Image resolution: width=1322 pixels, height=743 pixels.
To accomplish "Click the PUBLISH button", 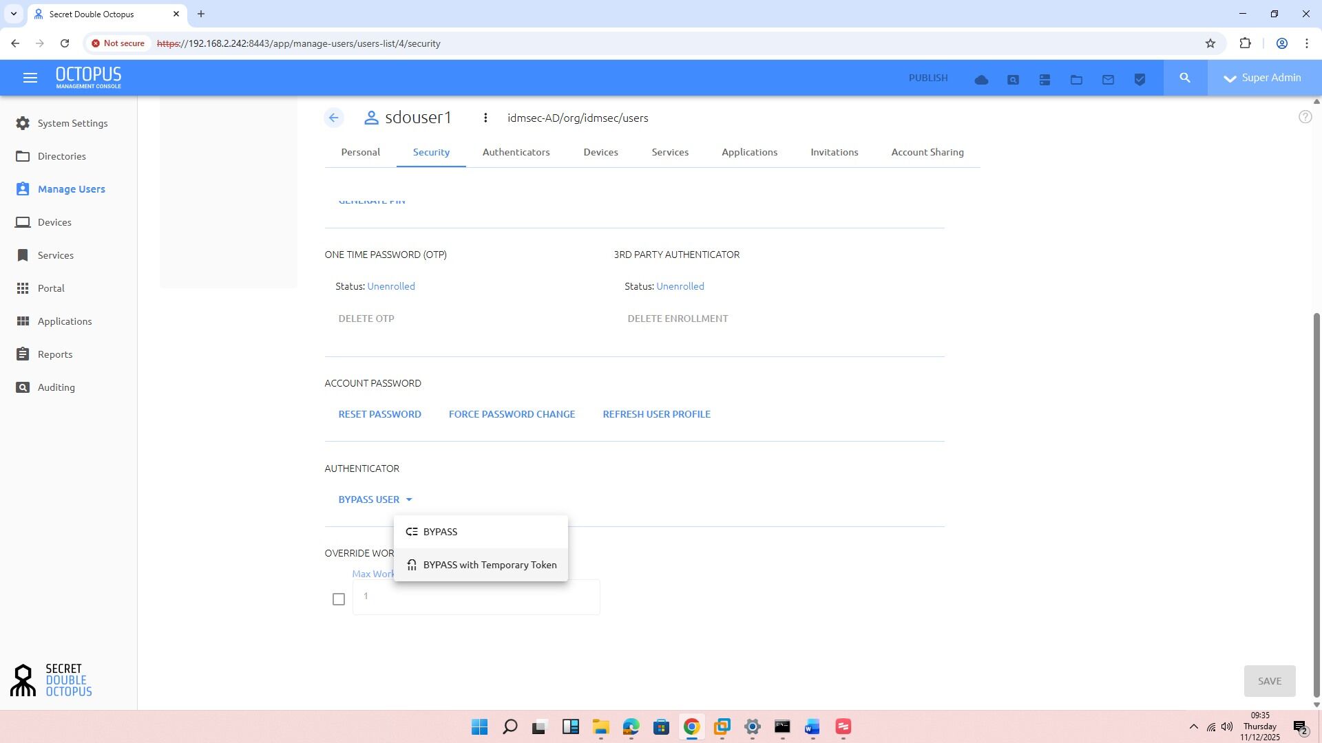I will tap(928, 78).
